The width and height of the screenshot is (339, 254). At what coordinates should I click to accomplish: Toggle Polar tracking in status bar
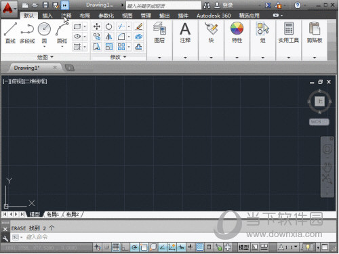click(134, 247)
